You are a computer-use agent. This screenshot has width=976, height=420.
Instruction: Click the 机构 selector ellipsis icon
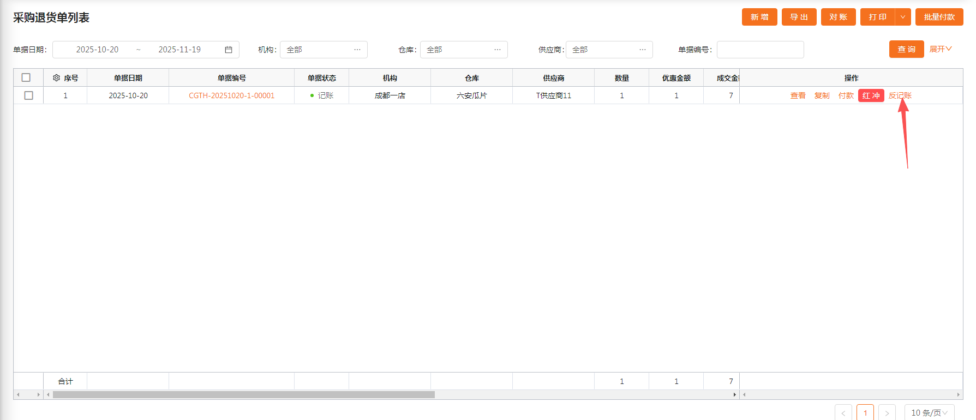click(357, 50)
